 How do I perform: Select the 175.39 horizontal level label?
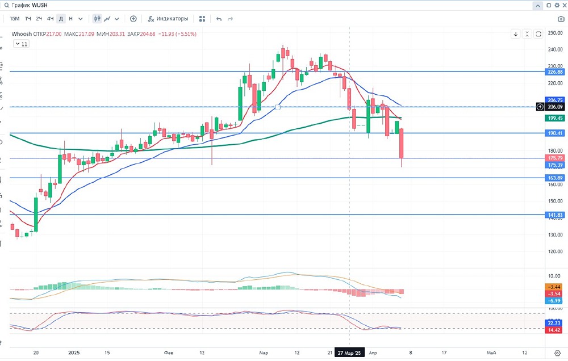point(555,165)
